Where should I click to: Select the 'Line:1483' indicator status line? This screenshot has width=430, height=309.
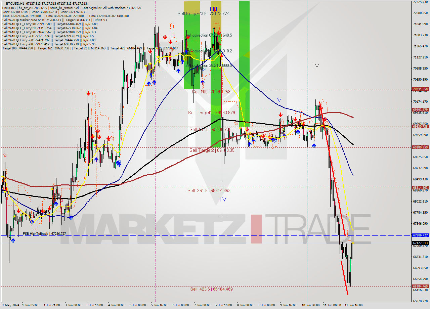point(71,8)
